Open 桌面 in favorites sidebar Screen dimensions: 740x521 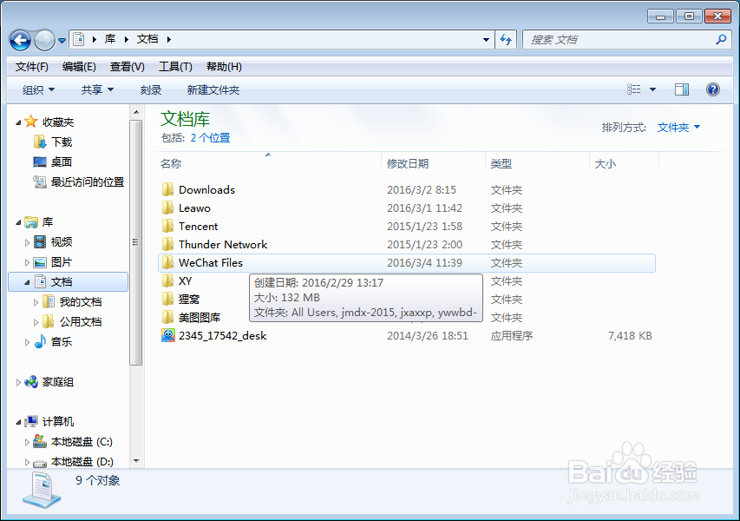62,162
